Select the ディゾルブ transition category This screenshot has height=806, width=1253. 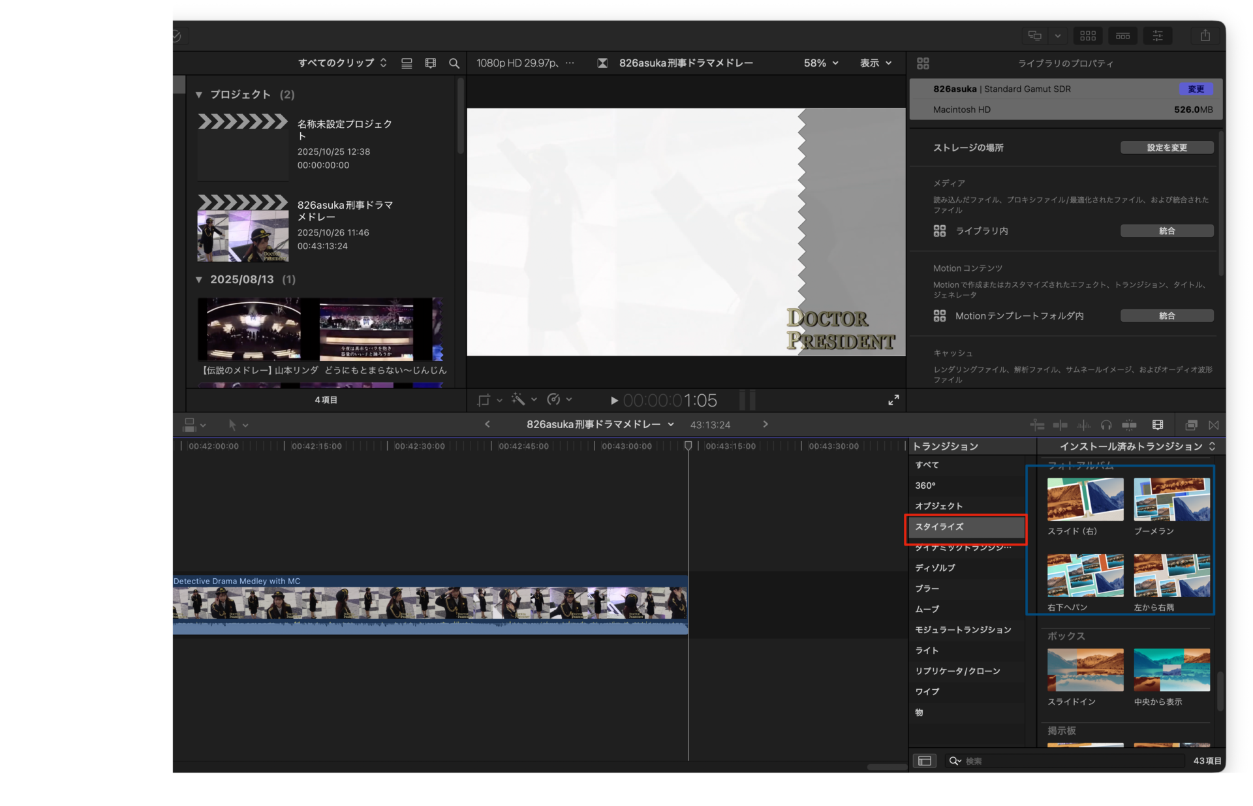935,568
